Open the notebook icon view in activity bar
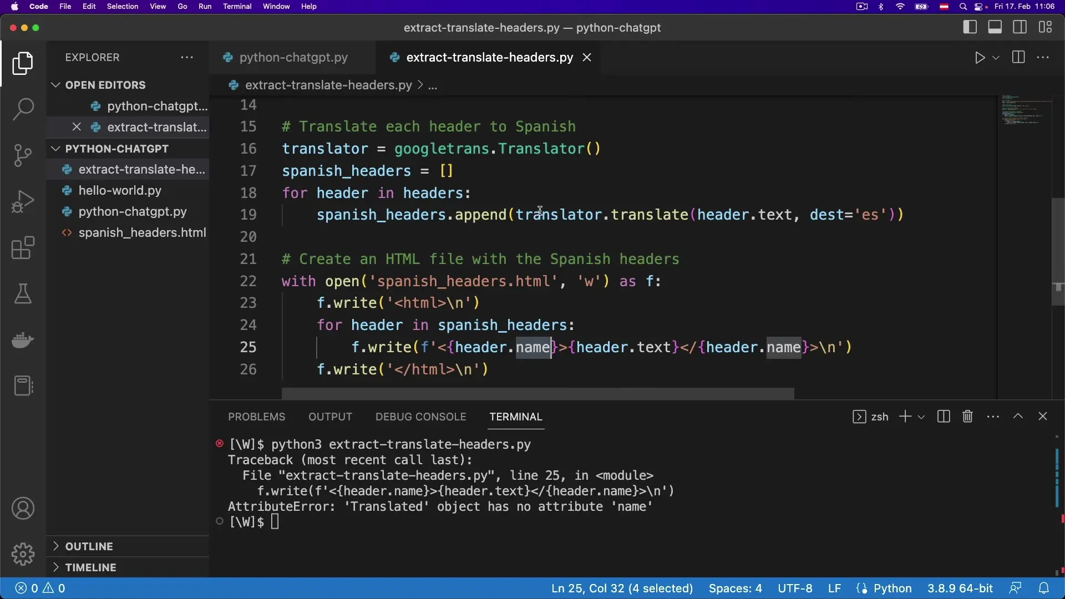The height and width of the screenshot is (599, 1065). tap(23, 386)
